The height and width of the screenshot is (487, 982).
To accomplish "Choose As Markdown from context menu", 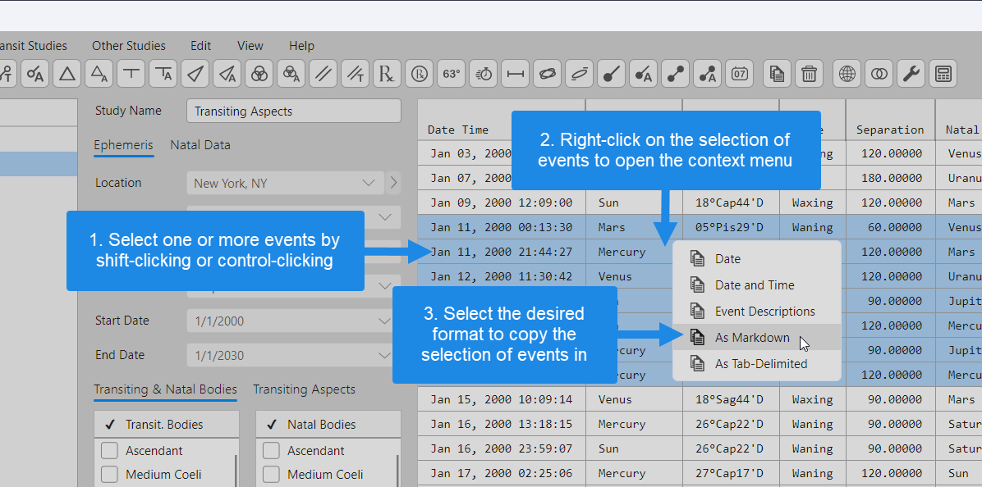I will (x=751, y=338).
